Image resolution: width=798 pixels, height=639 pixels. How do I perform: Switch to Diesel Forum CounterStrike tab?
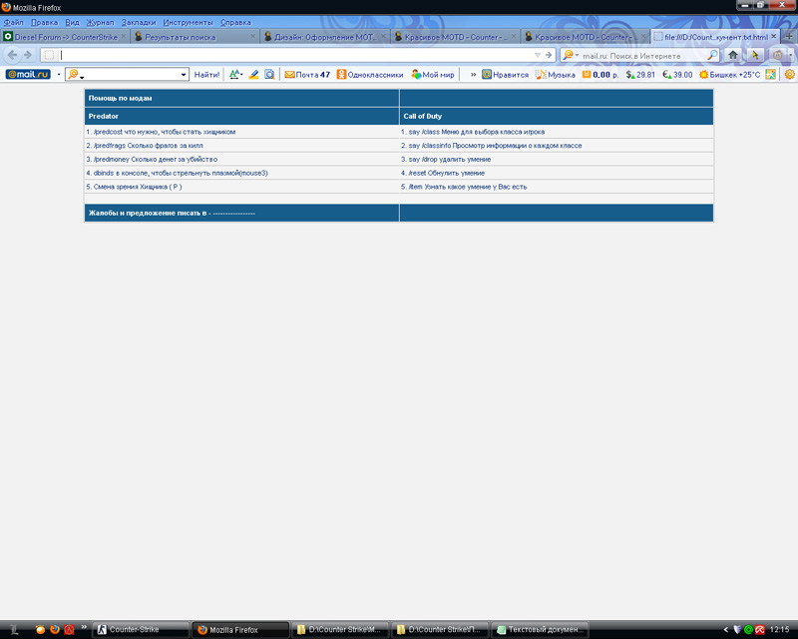[x=65, y=37]
